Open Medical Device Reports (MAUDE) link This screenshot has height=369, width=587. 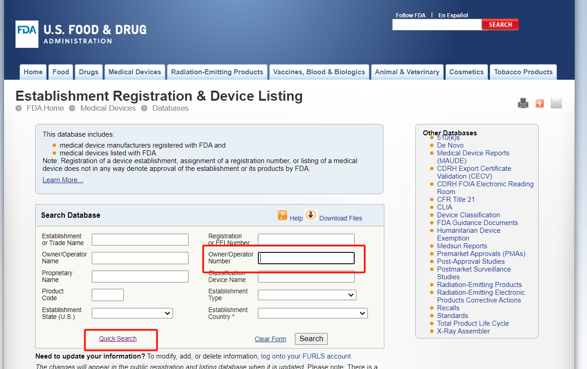pyautogui.click(x=473, y=157)
